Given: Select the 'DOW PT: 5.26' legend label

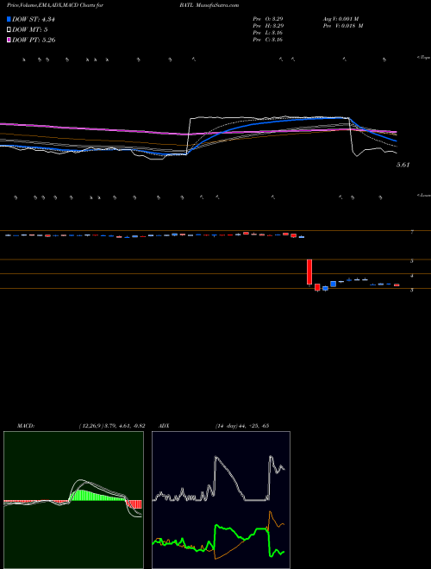Looking at the screenshot, I should coord(34,40).
